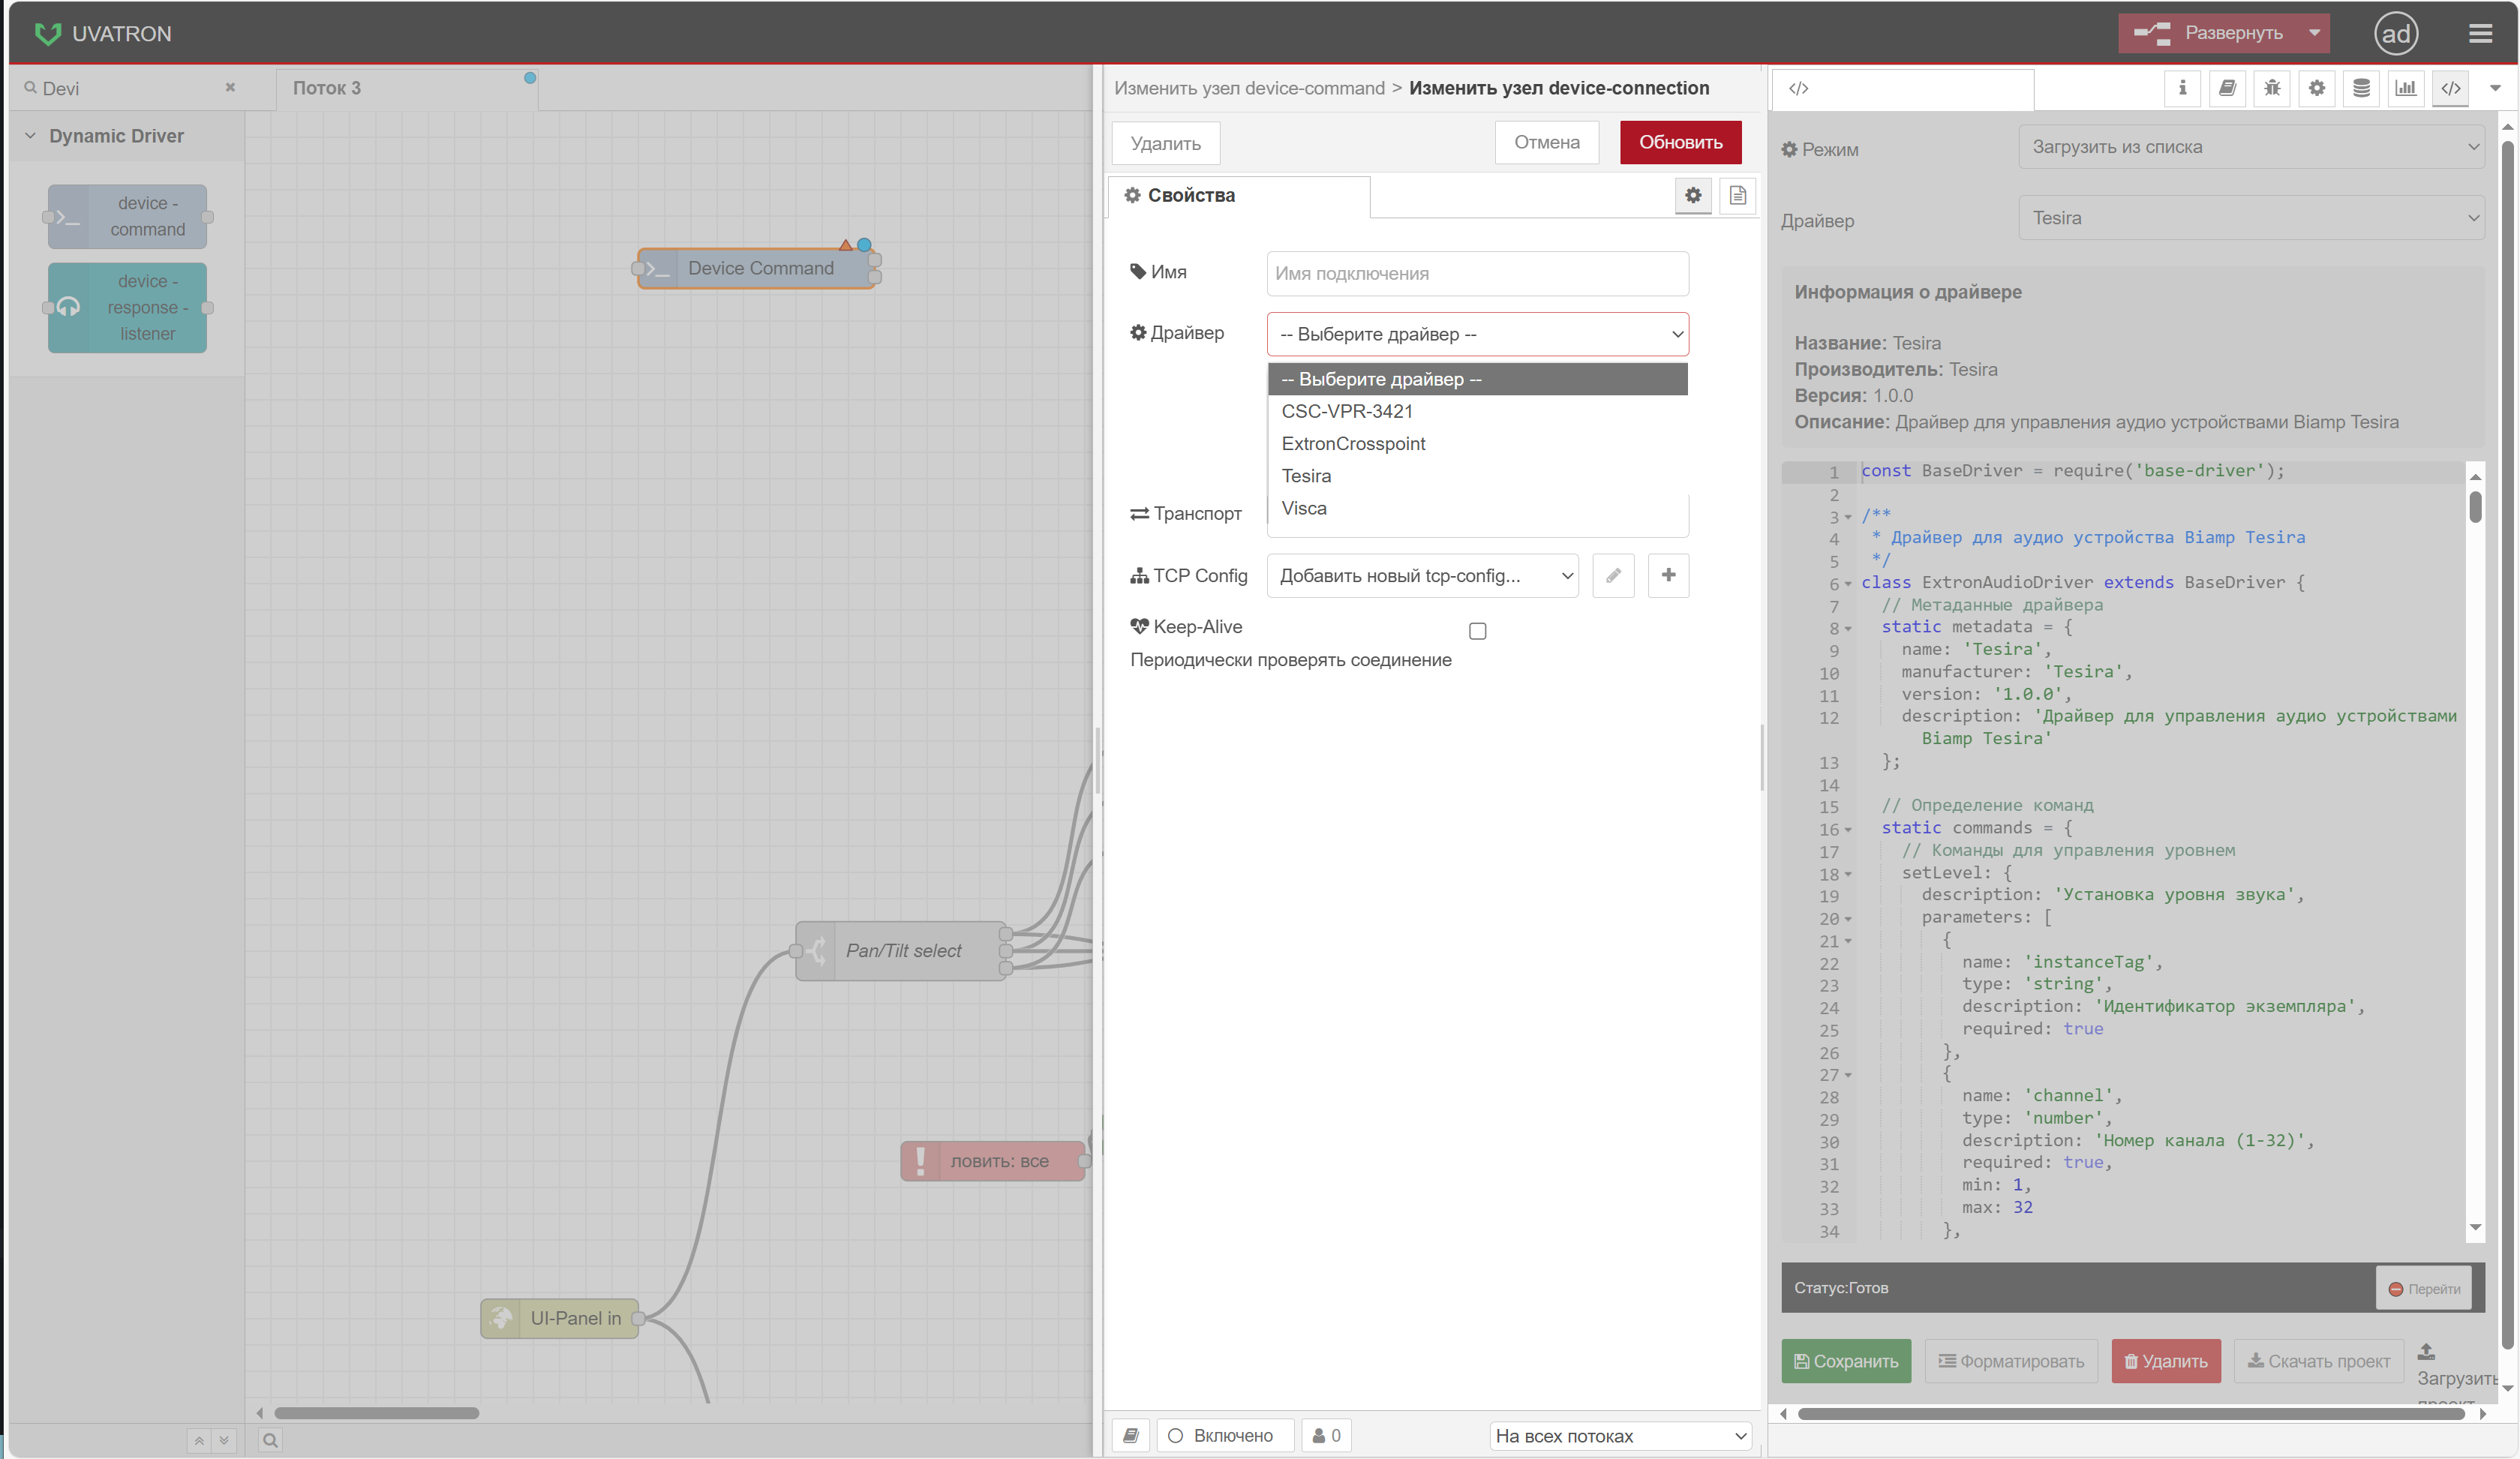Screen dimensions: 2520x1459
Task: Click the Имя подключения input field
Action: coord(1477,273)
